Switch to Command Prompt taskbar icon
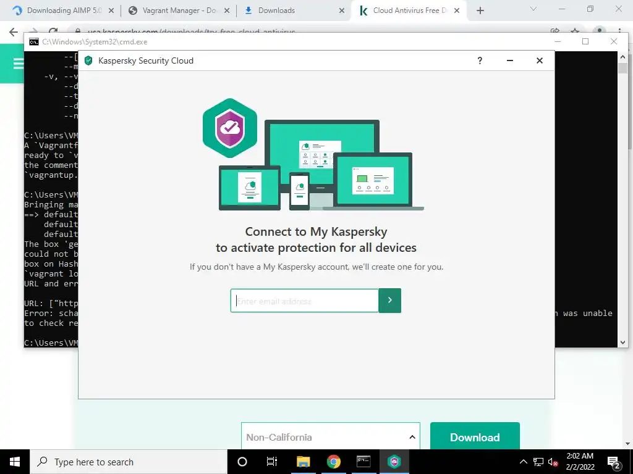Image resolution: width=633 pixels, height=474 pixels. tap(363, 462)
